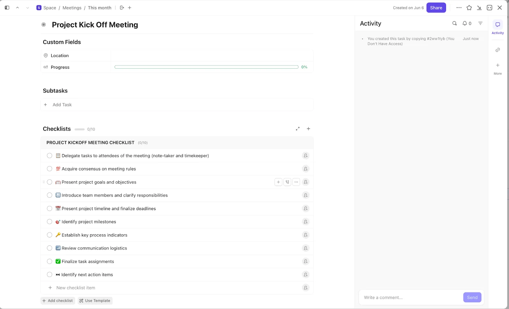Image resolution: width=509 pixels, height=309 pixels.
Task: Expand the checklists fullscreen icon
Action: [x=298, y=129]
